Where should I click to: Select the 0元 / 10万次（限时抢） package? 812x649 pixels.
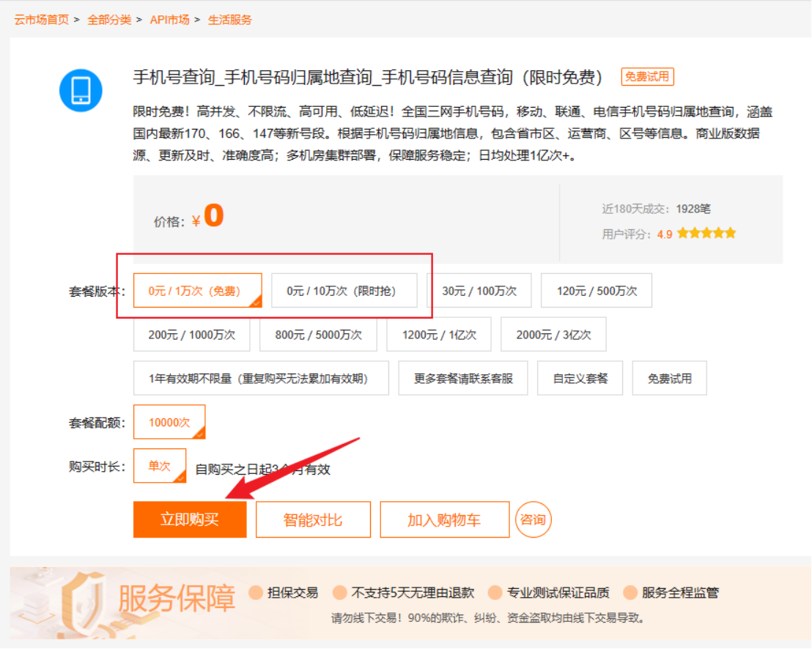[344, 290]
